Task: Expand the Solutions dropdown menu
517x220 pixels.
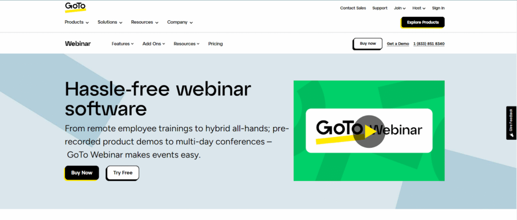Action: click(x=110, y=22)
